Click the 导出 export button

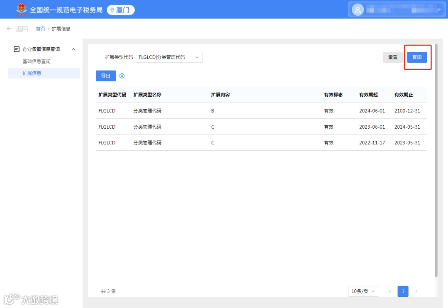106,76
